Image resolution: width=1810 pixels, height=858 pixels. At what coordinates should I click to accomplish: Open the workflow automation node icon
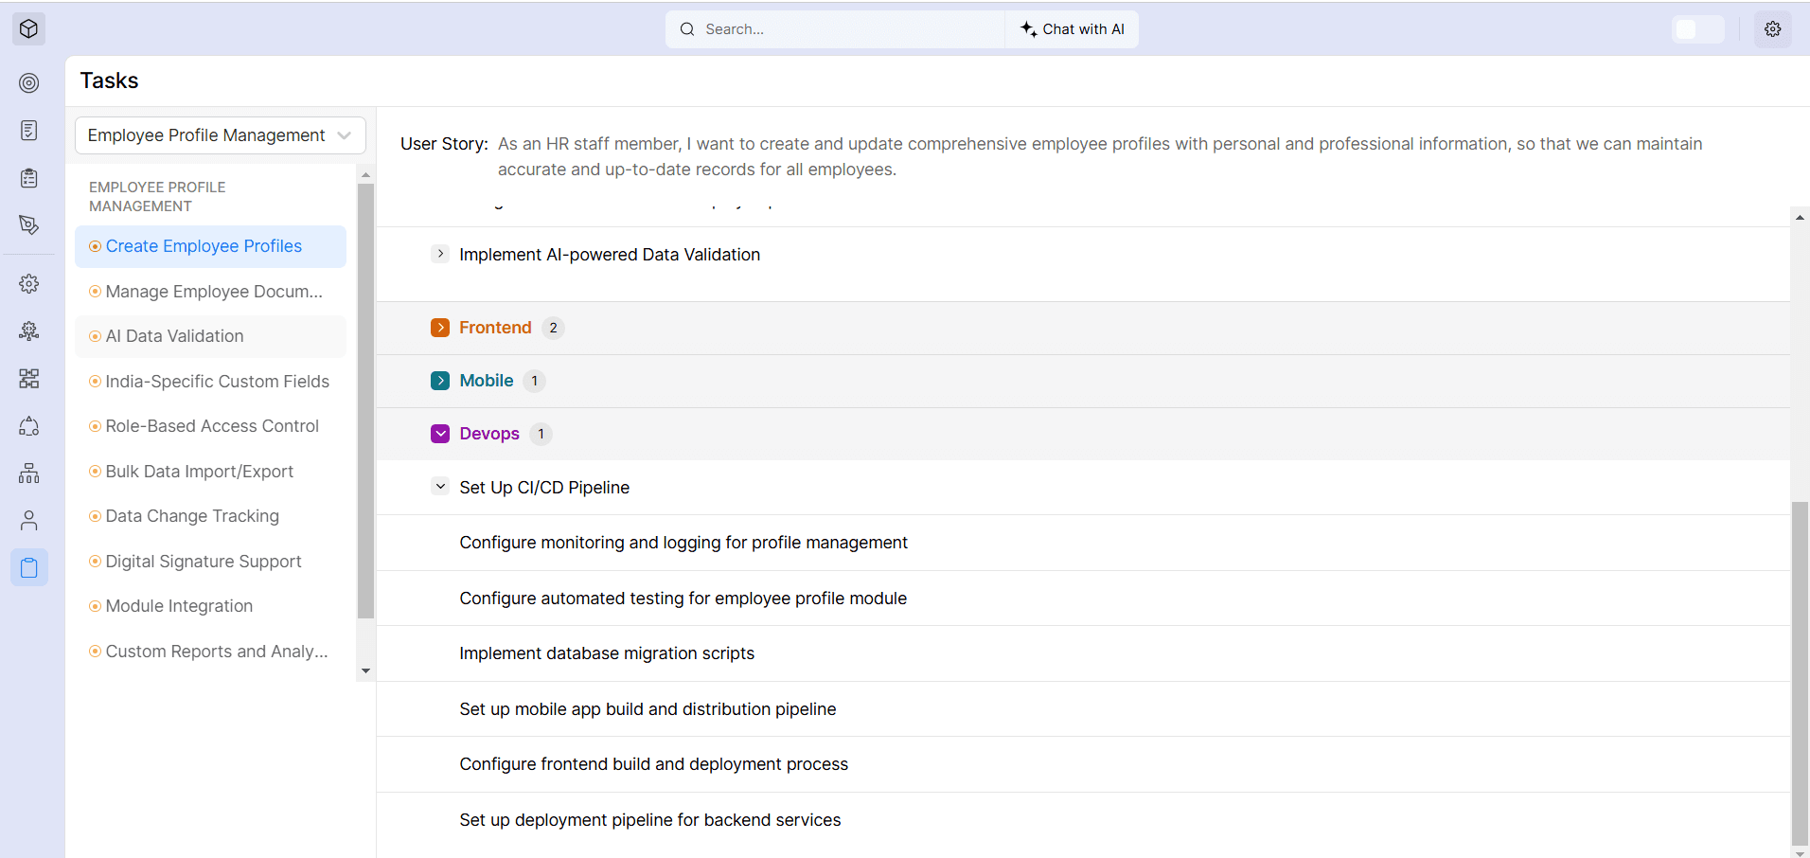pyautogui.click(x=28, y=331)
